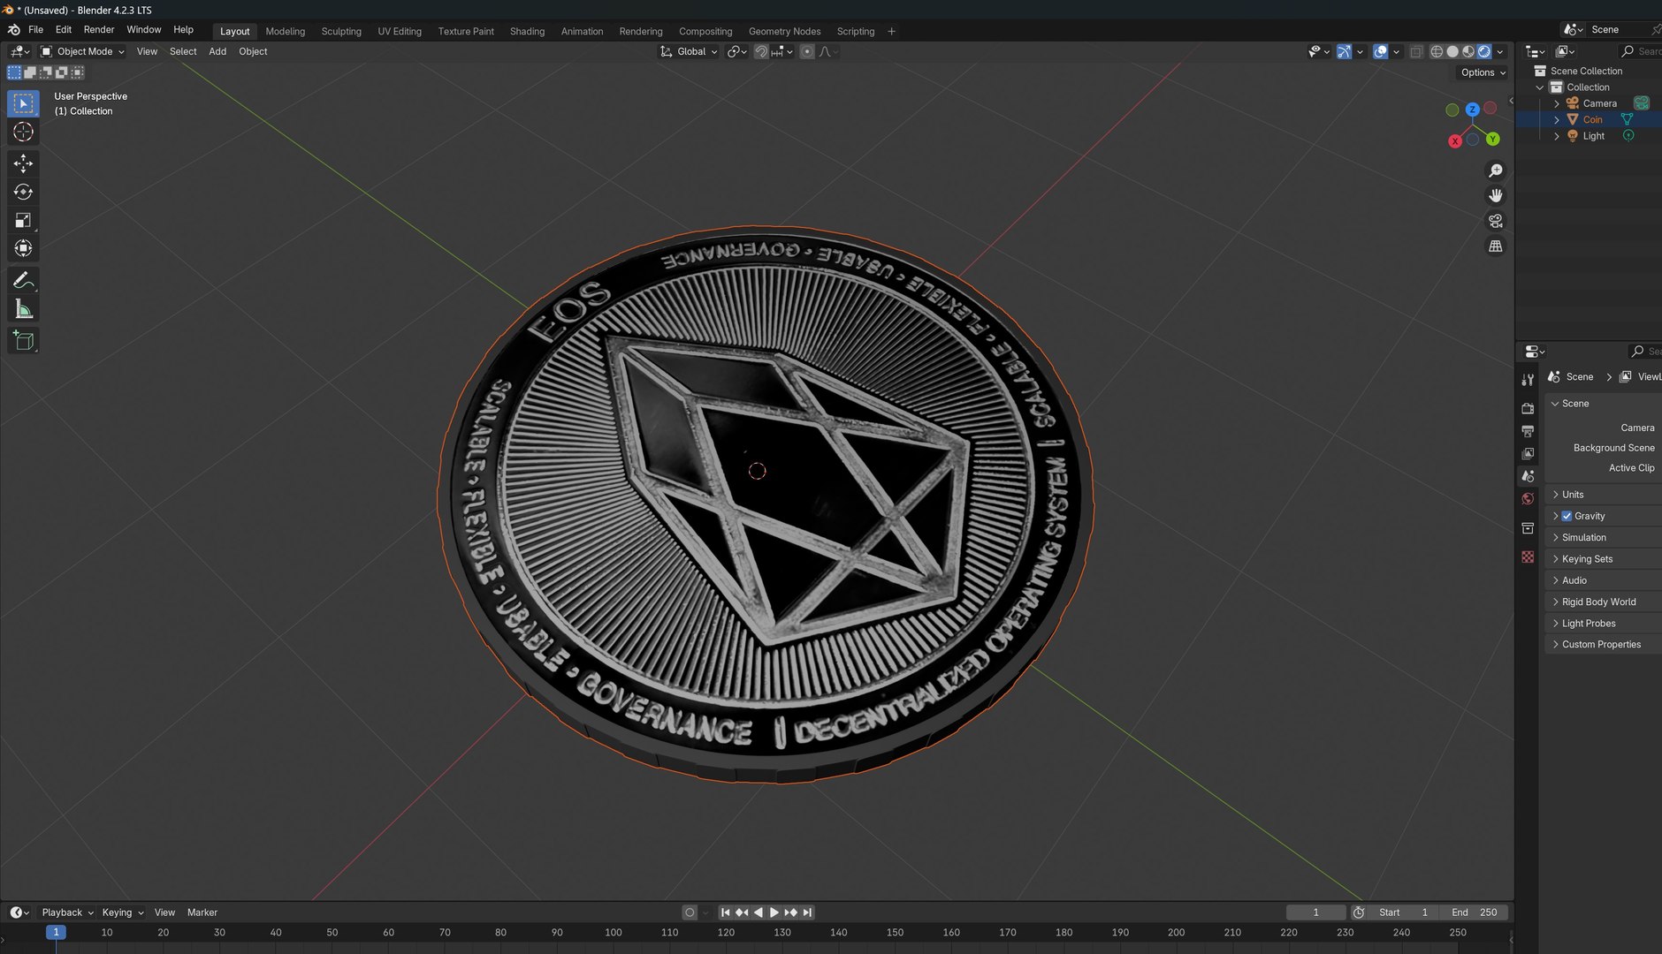Pick the Annotate pencil tool
1662x954 pixels.
(x=23, y=281)
